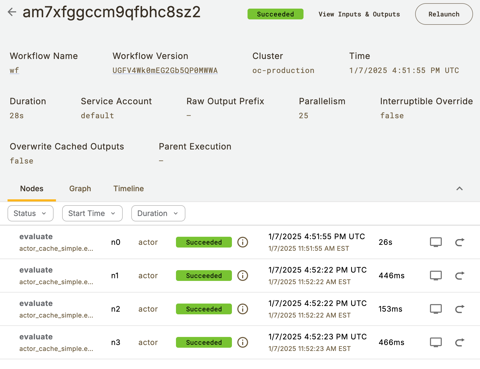Click the monitor icon for node n1
Viewport: 480px width, 369px height.
[436, 276]
